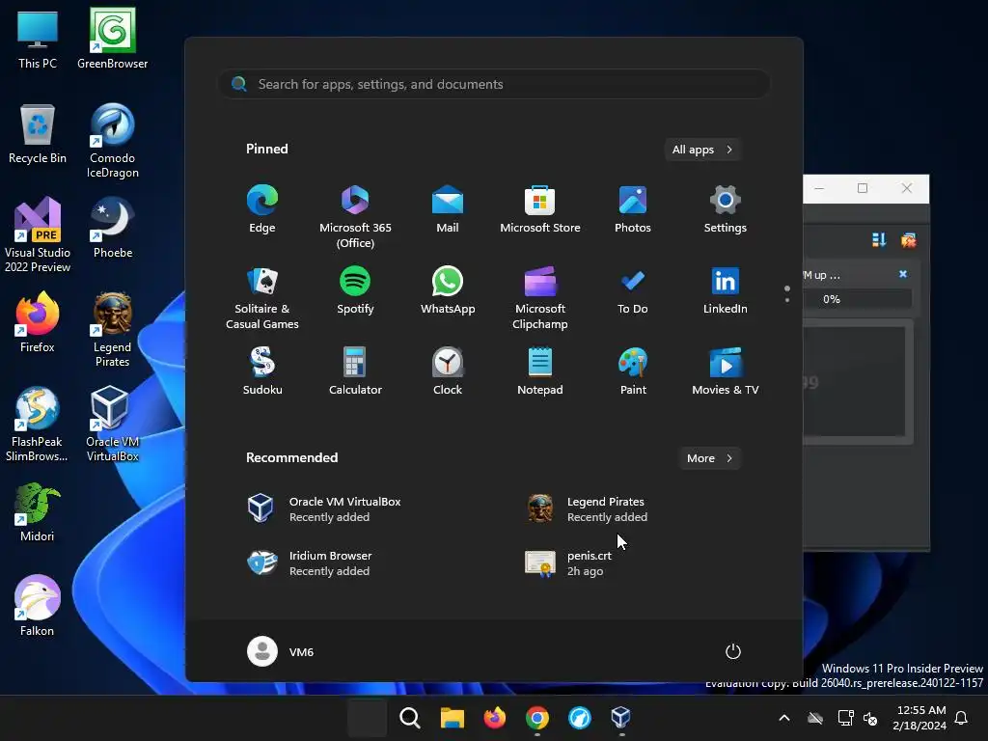Launch Microsoft 365 (Office)
This screenshot has height=741, width=988.
[x=355, y=216]
